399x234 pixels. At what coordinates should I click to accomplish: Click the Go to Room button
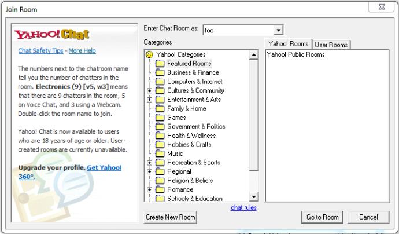[322, 217]
